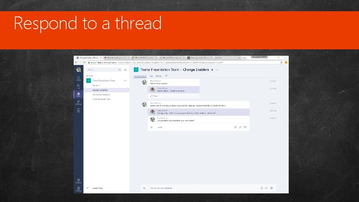Click the search magnifier icon
The image size is (359, 202).
120,70
